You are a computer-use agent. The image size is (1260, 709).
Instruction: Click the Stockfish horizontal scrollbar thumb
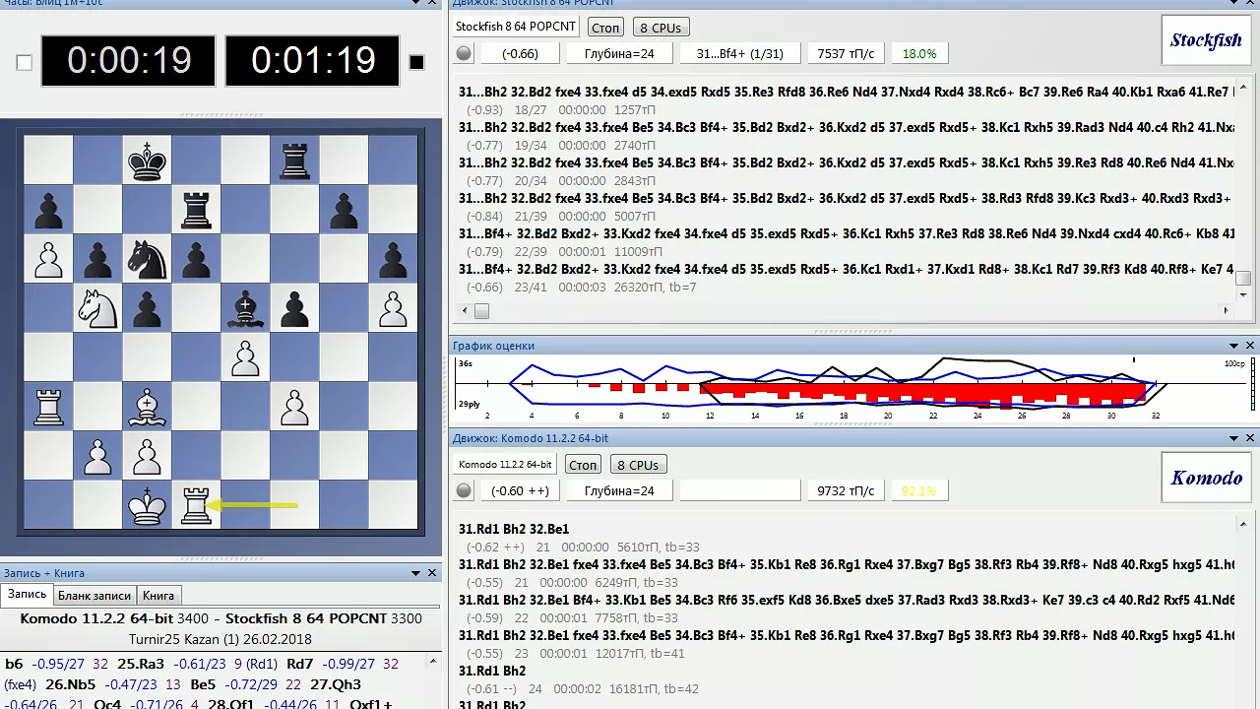click(481, 311)
